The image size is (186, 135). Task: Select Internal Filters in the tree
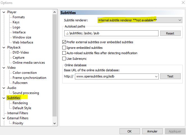pos(18,113)
